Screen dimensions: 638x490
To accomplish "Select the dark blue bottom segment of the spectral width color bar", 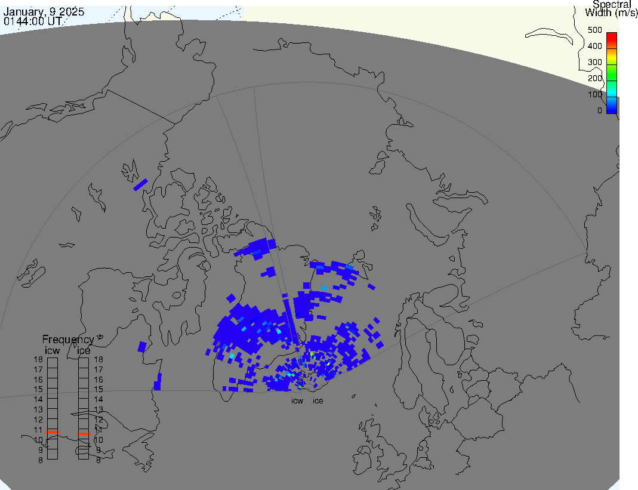I will [x=612, y=106].
